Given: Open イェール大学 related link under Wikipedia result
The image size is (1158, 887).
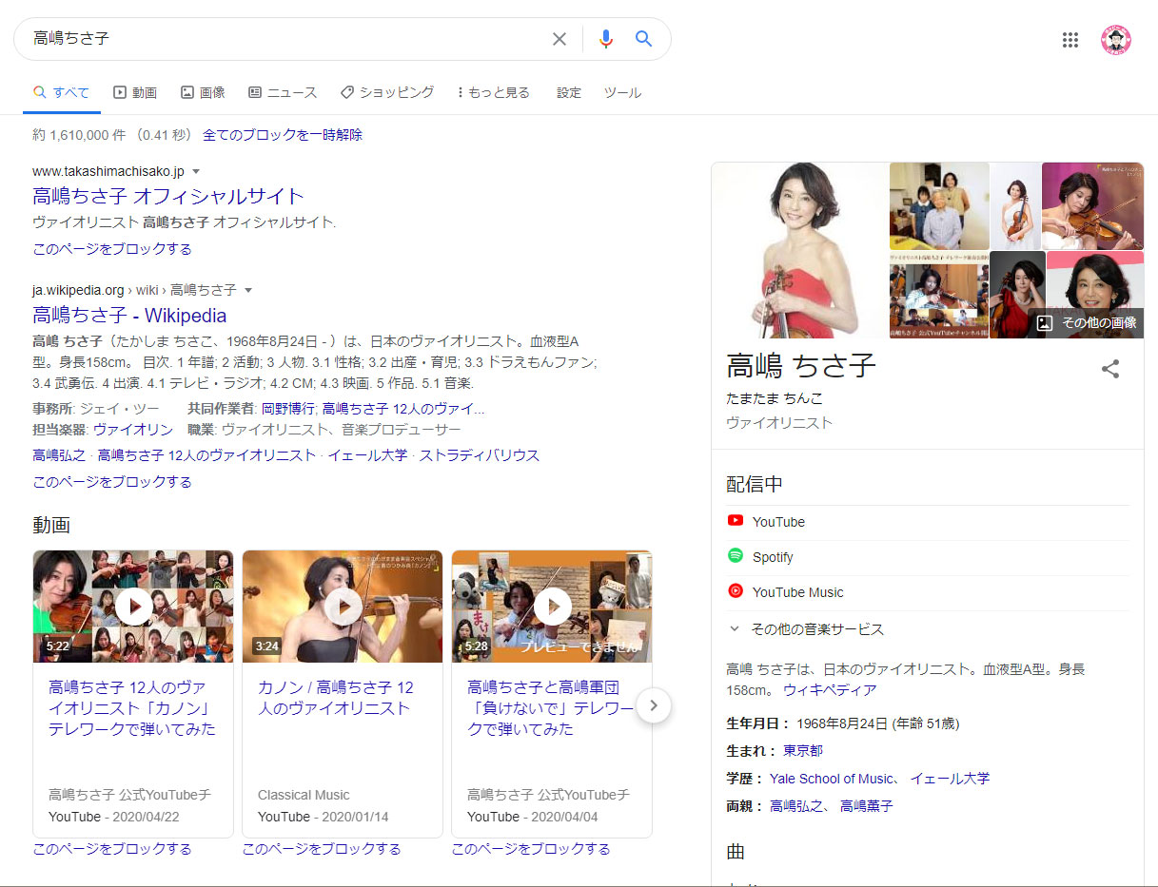Looking at the screenshot, I should (367, 455).
